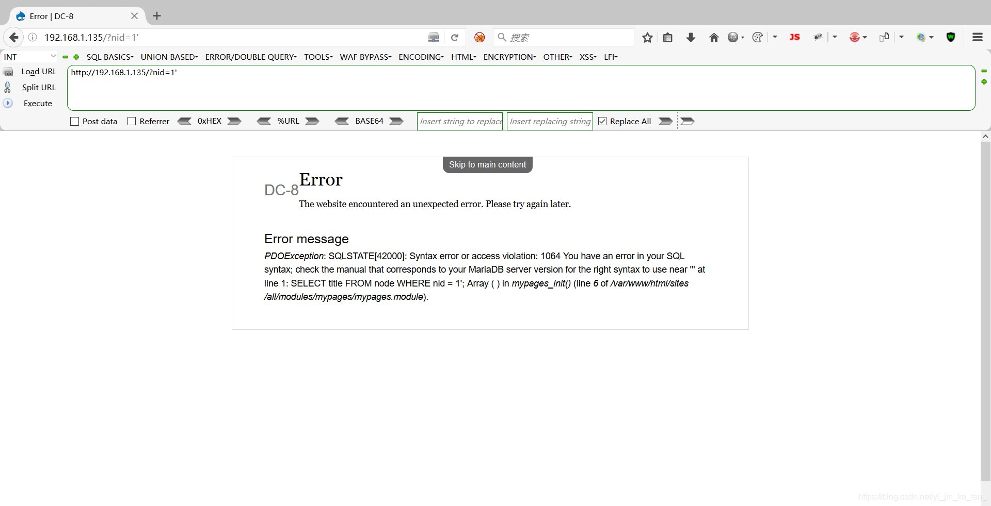The image size is (991, 506).
Task: Click the reload page icon
Action: [455, 37]
